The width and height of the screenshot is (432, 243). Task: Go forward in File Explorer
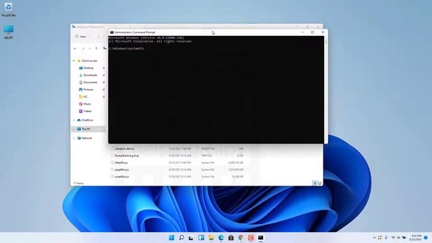[x=84, y=49]
